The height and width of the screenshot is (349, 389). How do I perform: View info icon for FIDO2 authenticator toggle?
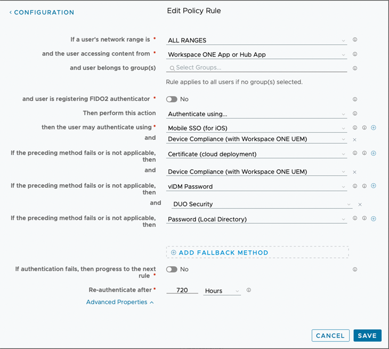point(355,99)
